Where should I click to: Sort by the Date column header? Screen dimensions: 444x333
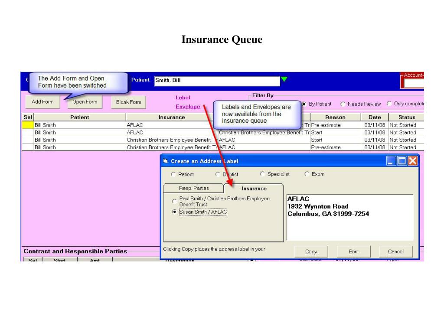coord(375,117)
